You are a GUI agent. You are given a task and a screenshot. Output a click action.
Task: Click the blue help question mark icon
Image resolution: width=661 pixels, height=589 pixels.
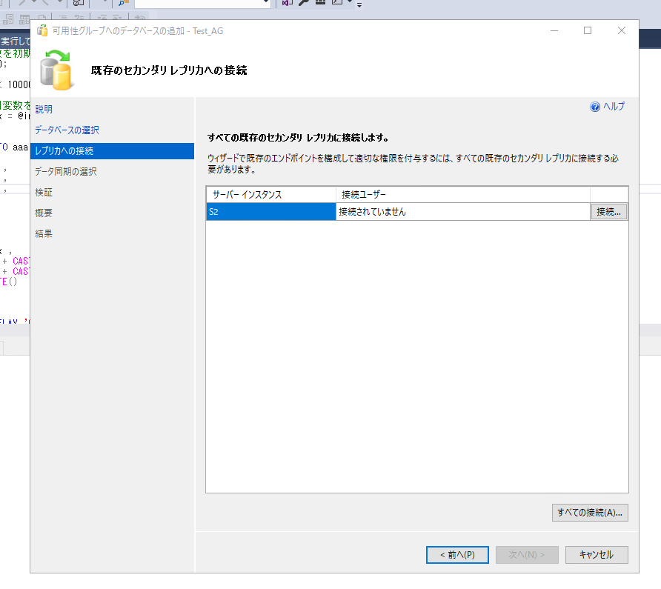[595, 107]
